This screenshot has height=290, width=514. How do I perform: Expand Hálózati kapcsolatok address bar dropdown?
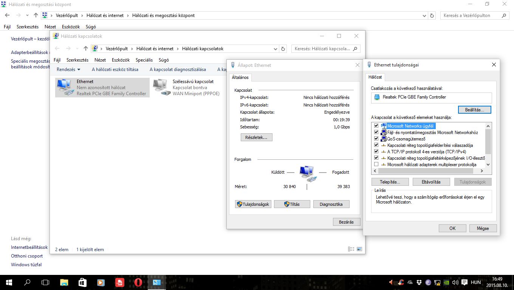[275, 49]
